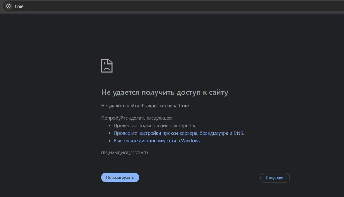Click the heading Не удается получить доступ к сайту
Image resolution: width=344 pixels, height=197 pixels.
click(x=164, y=92)
